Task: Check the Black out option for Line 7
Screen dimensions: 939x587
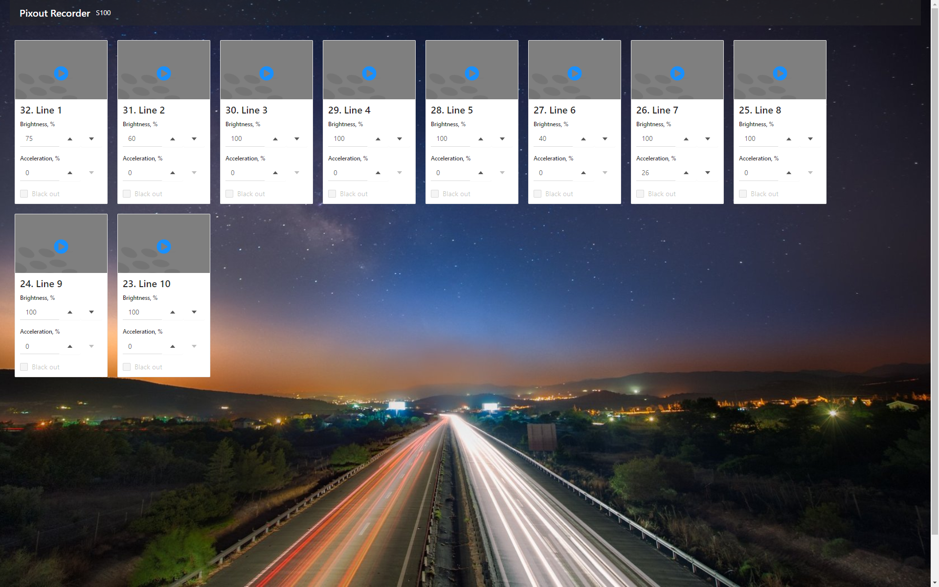Action: tap(640, 194)
